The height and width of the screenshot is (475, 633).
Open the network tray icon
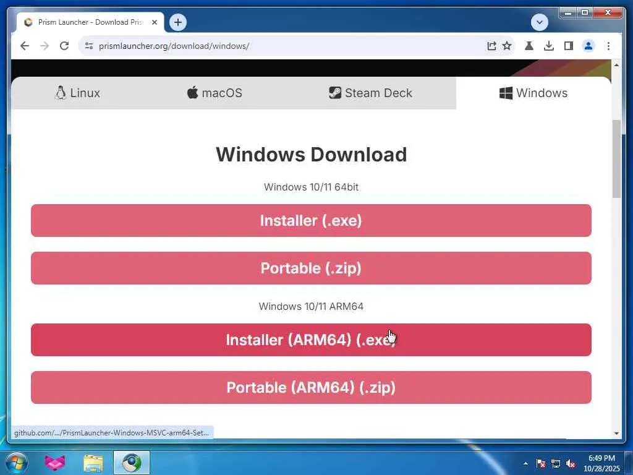pyautogui.click(x=556, y=463)
